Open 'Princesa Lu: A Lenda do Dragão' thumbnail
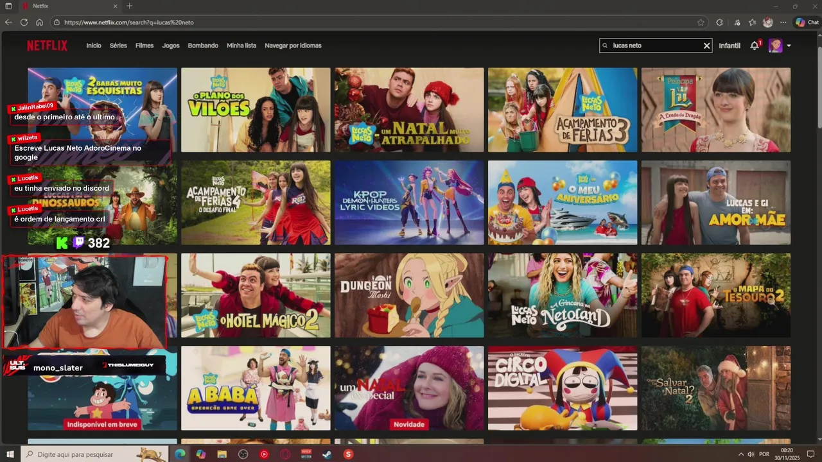 coord(716,110)
